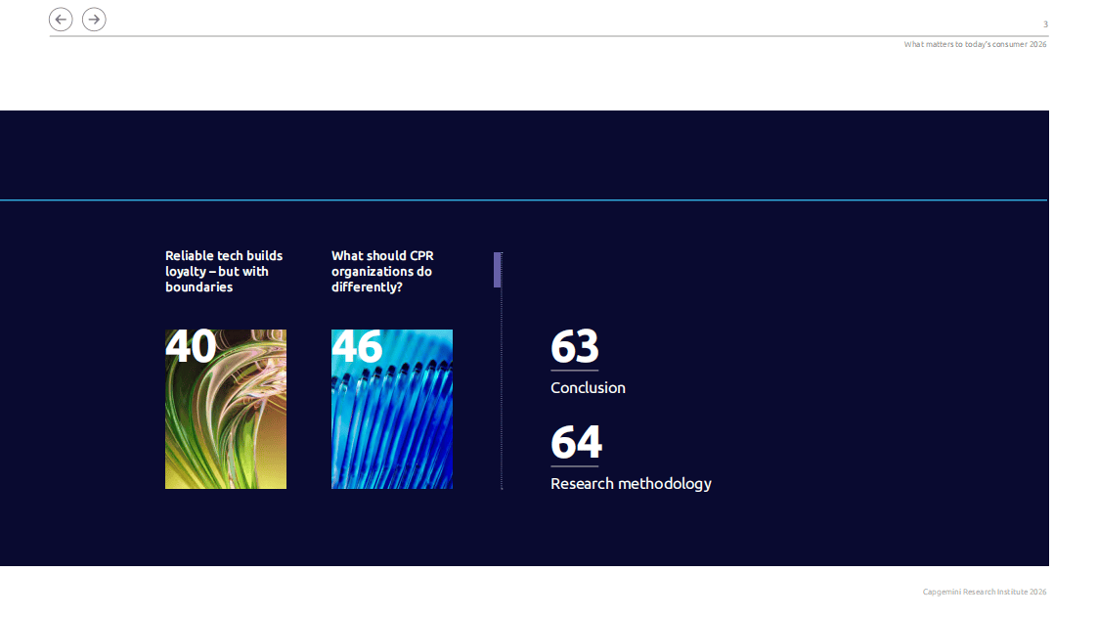Go to the Conclusion section

[x=588, y=388]
